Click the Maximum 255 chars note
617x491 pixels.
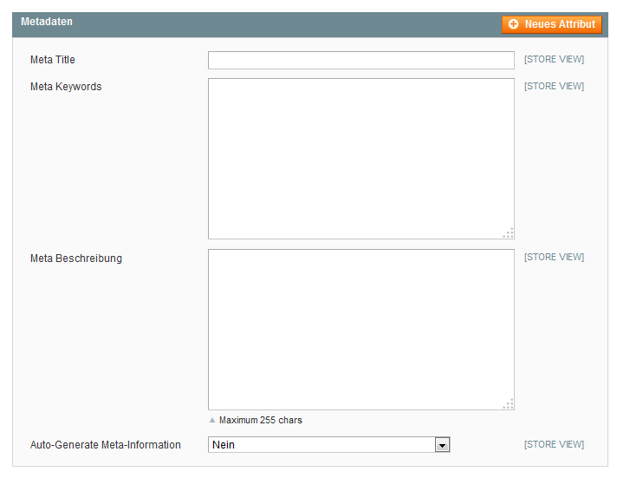tap(261, 420)
